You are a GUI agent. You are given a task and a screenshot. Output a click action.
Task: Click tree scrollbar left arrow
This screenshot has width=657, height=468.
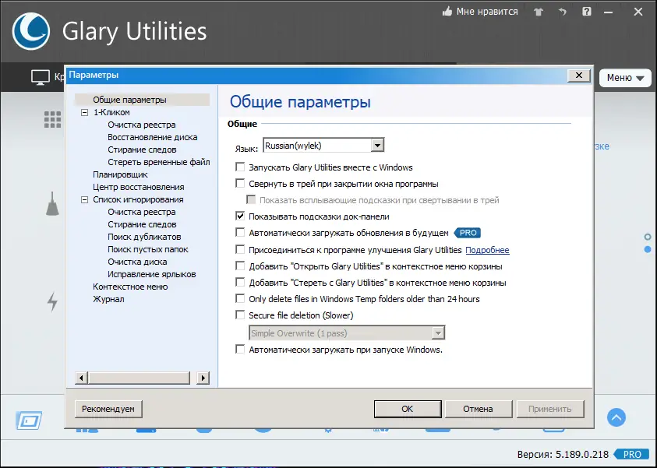coord(81,378)
